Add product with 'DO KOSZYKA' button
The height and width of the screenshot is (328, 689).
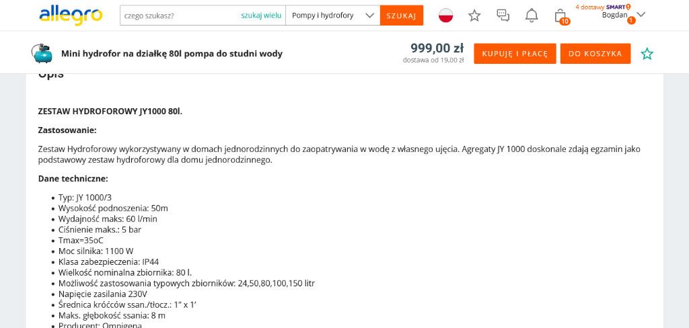(595, 54)
